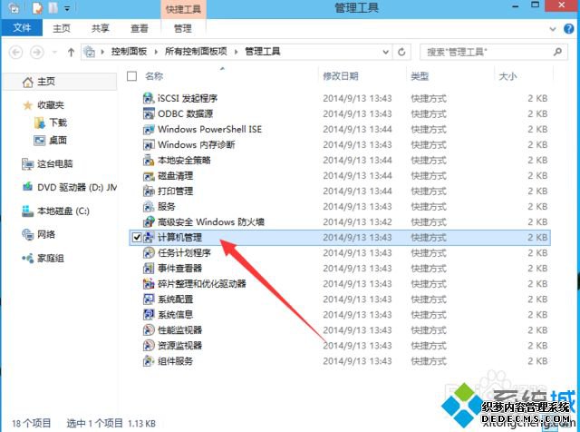Select 这台电脑 in the navigation pane
580x432 pixels.
(54, 163)
